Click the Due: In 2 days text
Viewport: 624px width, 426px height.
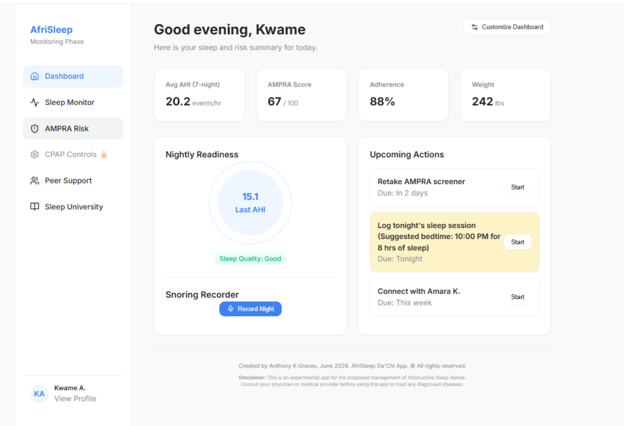[402, 193]
